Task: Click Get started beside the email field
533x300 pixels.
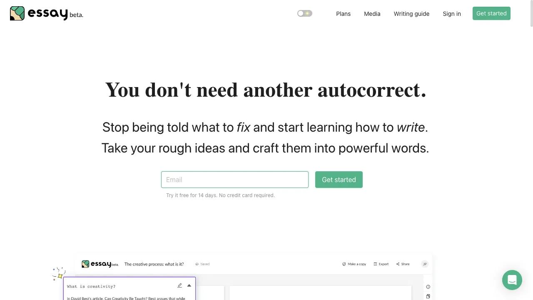Action: [x=339, y=180]
